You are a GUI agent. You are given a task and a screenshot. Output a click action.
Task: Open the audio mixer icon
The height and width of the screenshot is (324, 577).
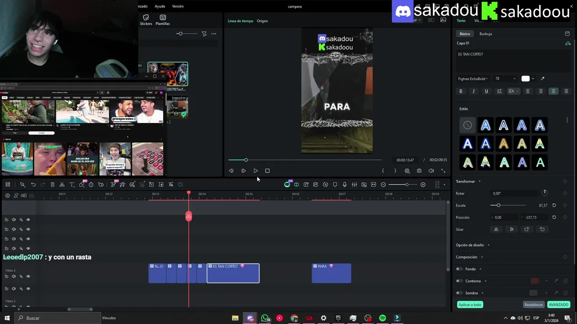click(354, 184)
